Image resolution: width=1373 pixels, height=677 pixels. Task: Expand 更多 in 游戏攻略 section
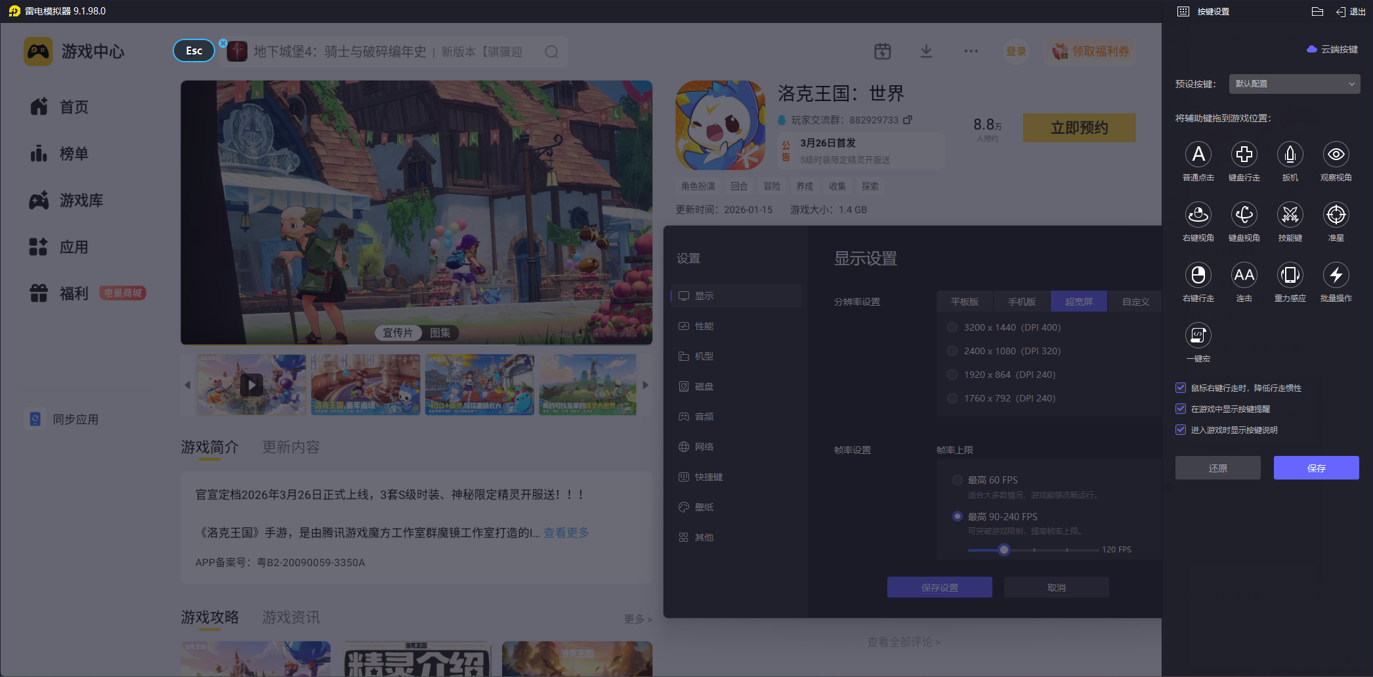point(638,619)
